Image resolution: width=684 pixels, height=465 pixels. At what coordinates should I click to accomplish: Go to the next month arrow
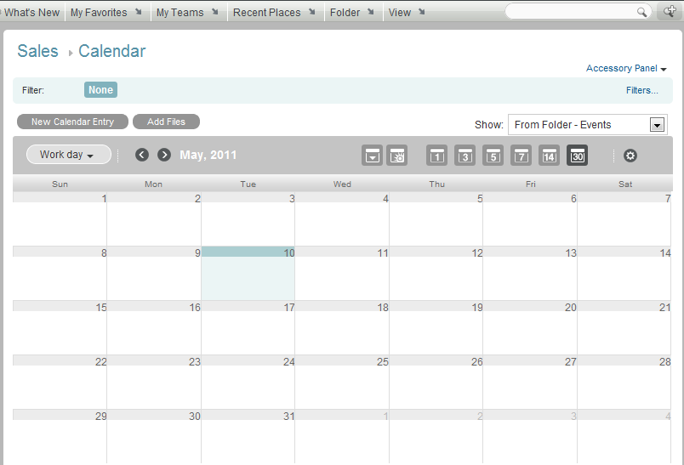coord(164,155)
